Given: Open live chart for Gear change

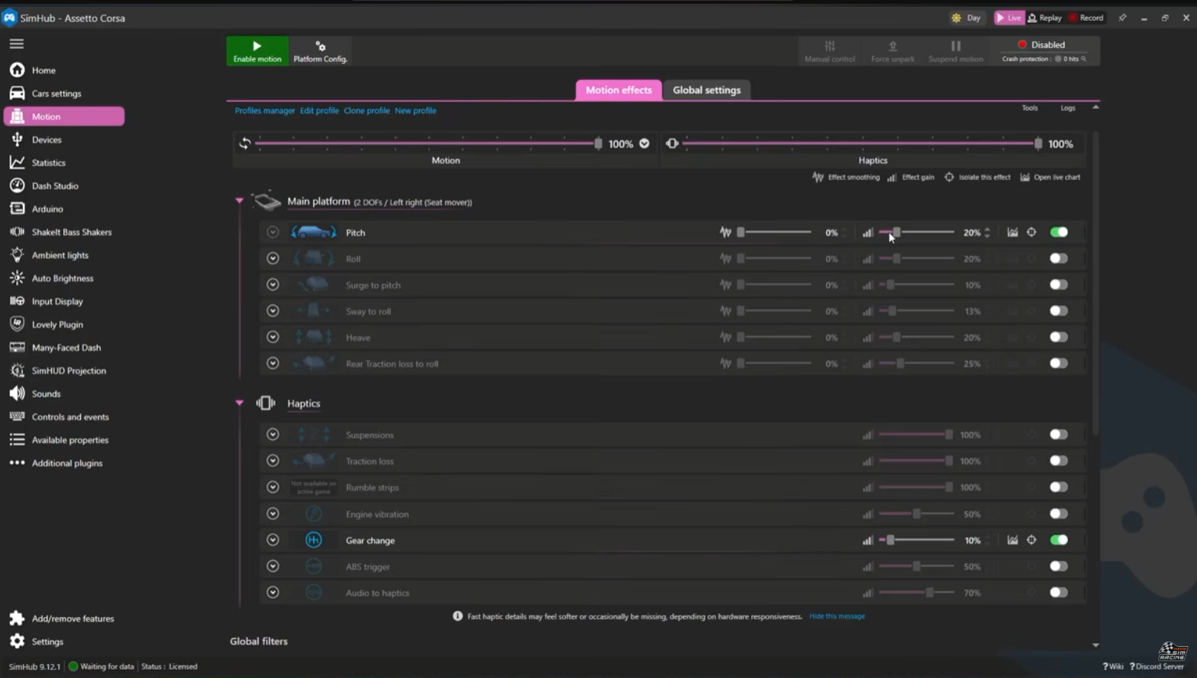Looking at the screenshot, I should point(1012,540).
